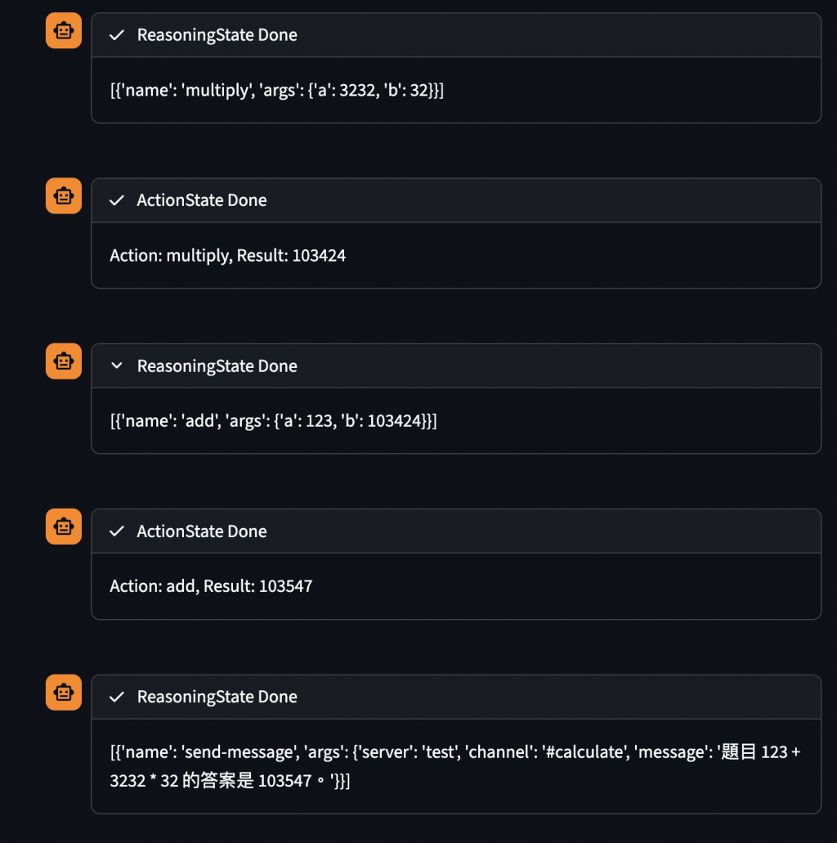Click the send-message args text for #calculate channel
This screenshot has width=837, height=843.
tap(454, 766)
